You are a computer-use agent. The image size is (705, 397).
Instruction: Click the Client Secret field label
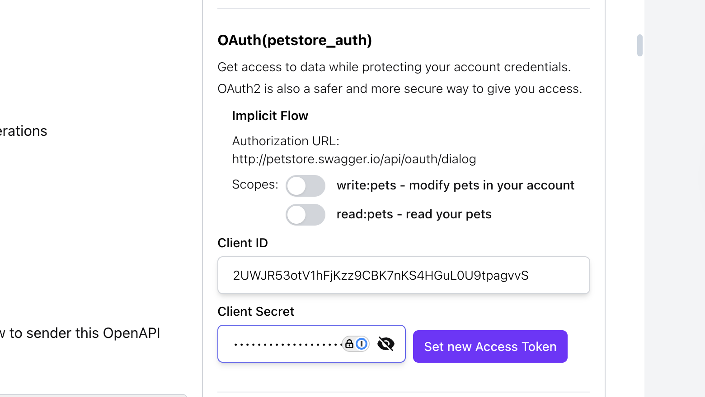tap(256, 312)
